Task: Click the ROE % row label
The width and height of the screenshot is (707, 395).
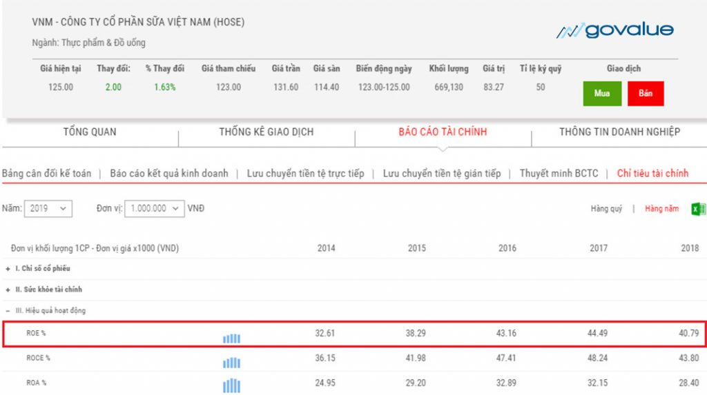Action: point(36,333)
